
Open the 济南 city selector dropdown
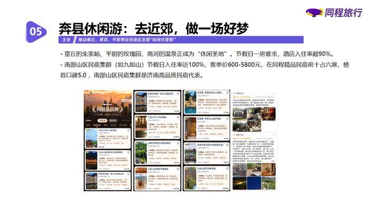pyautogui.click(x=89, y=121)
